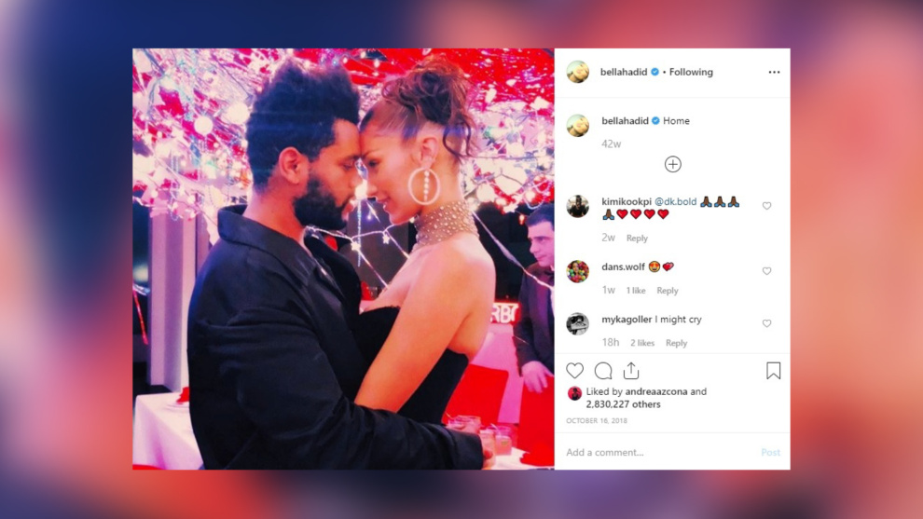Like kimikookpi's comment heart

[766, 206]
